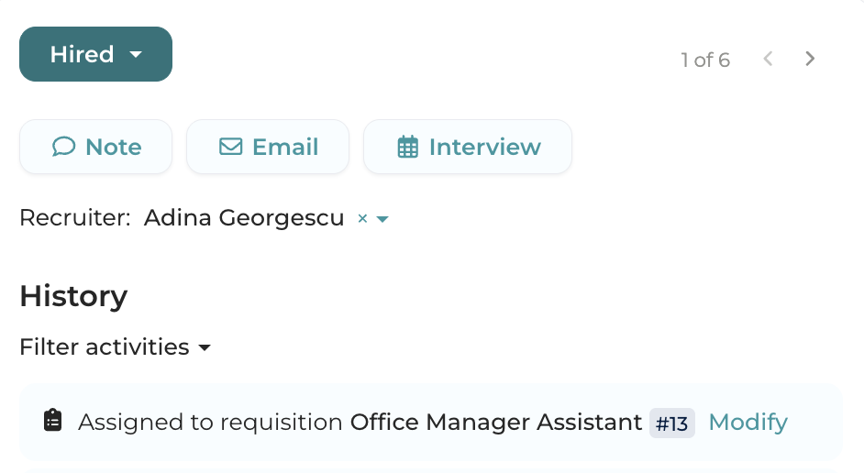Schedule an Interview with the candidate
The width and height of the screenshot is (864, 473).
click(x=468, y=147)
